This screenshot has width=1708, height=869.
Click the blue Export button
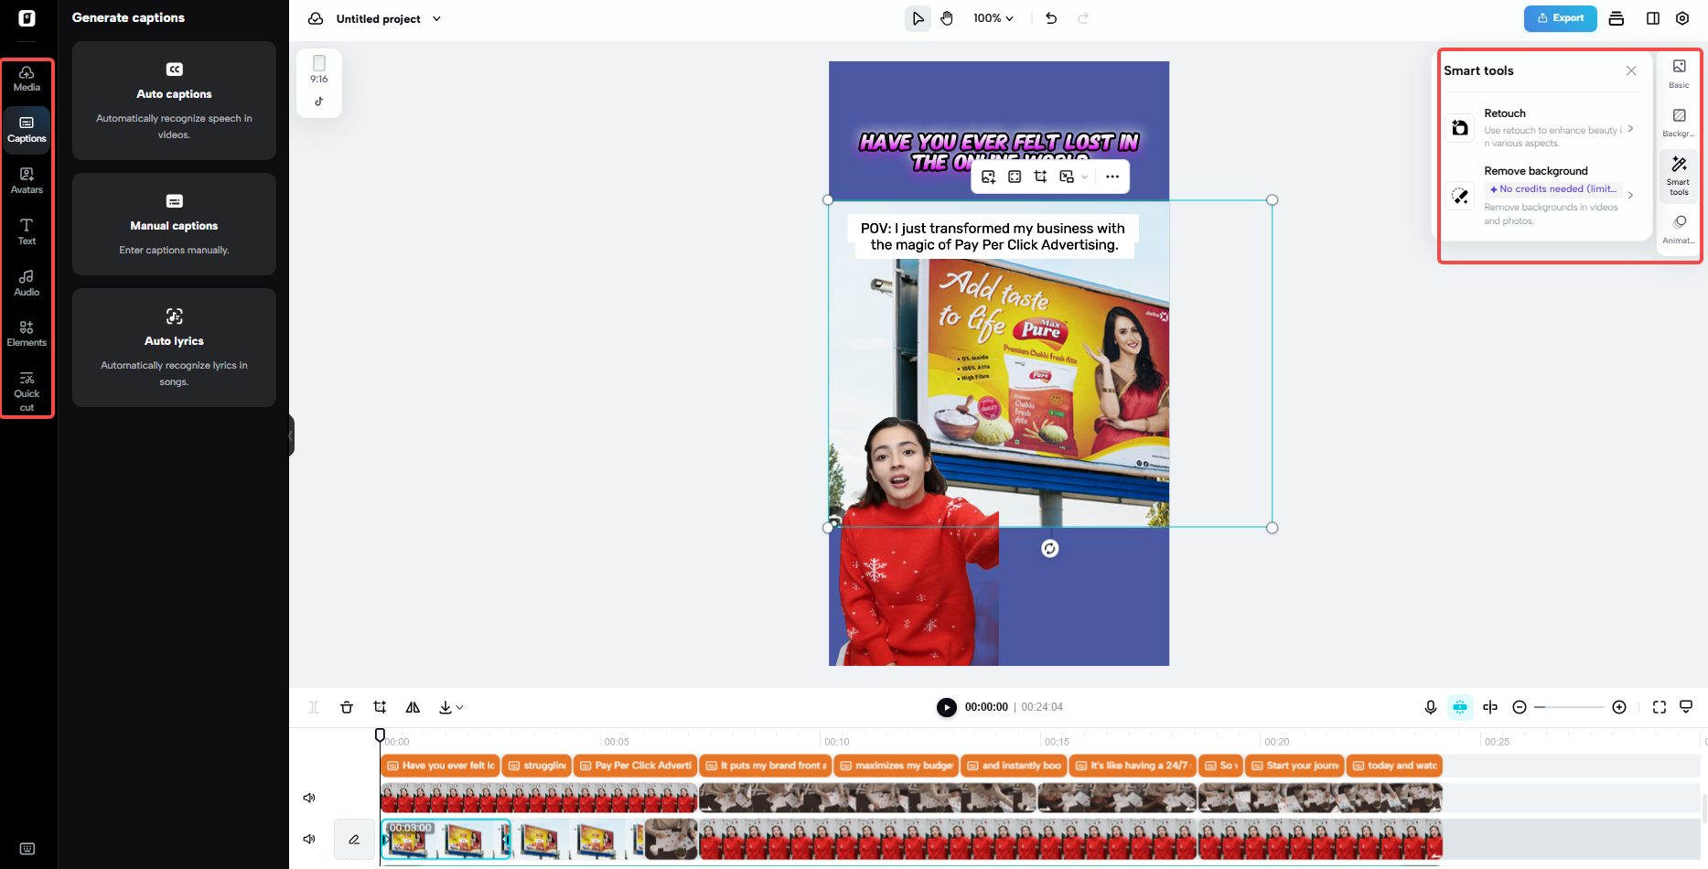point(1560,18)
